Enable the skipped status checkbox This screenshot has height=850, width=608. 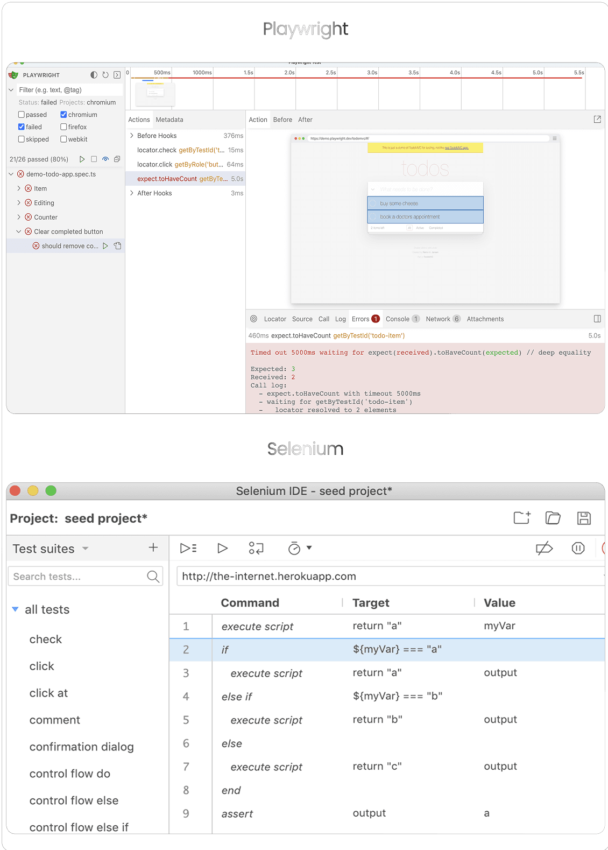pos(22,139)
